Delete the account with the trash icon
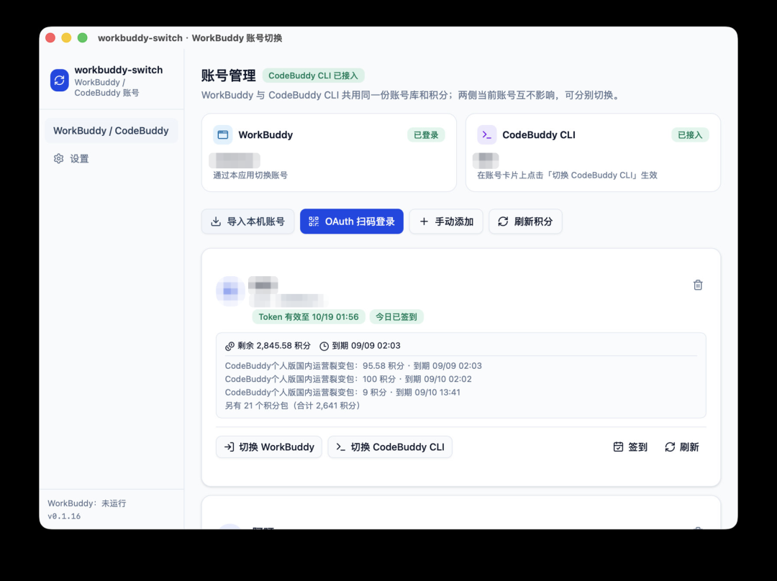The height and width of the screenshot is (581, 777). click(698, 285)
